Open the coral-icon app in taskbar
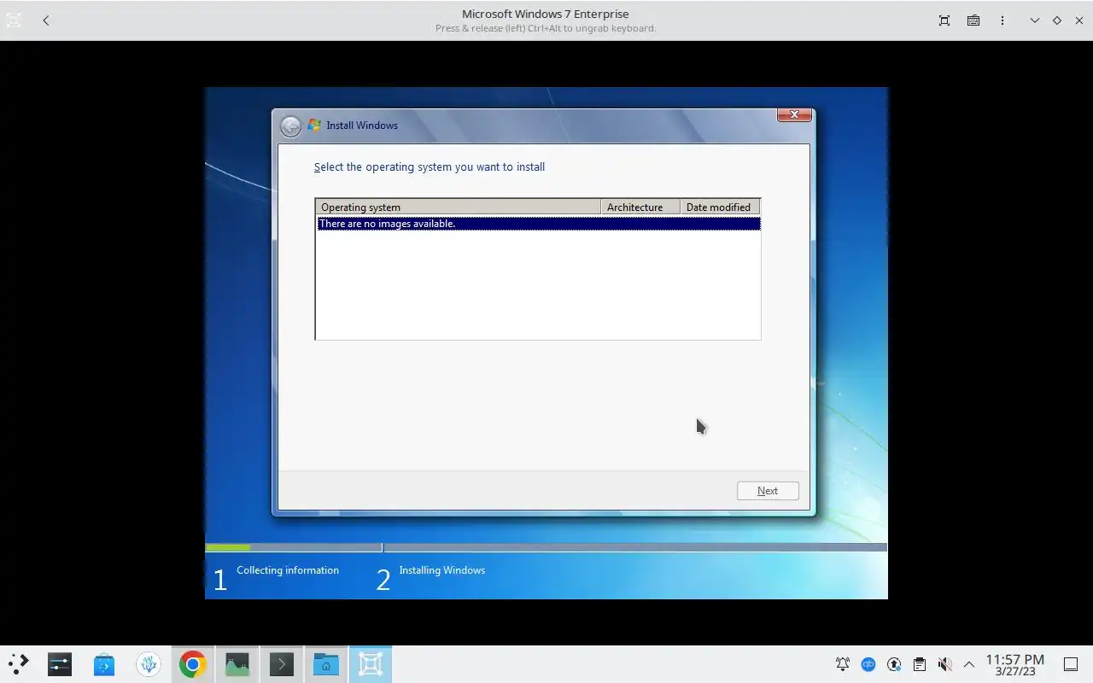 [149, 664]
